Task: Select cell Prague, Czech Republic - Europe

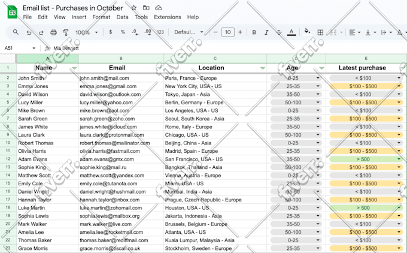Action: coord(215,200)
